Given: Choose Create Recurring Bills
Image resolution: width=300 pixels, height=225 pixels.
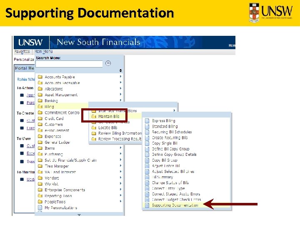Looking at the screenshot, I should (x=170, y=138).
